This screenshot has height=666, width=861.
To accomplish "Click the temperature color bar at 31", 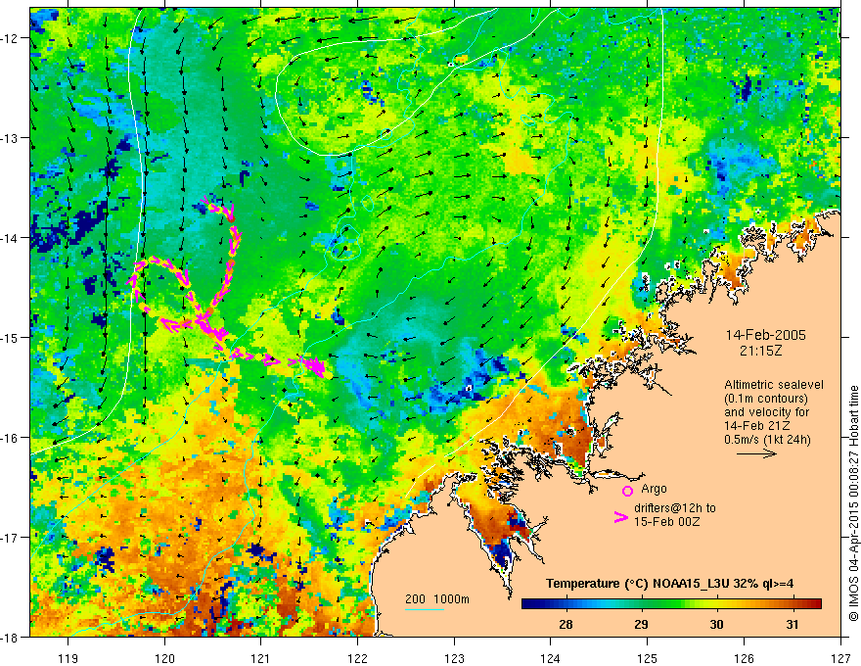I will (x=792, y=604).
